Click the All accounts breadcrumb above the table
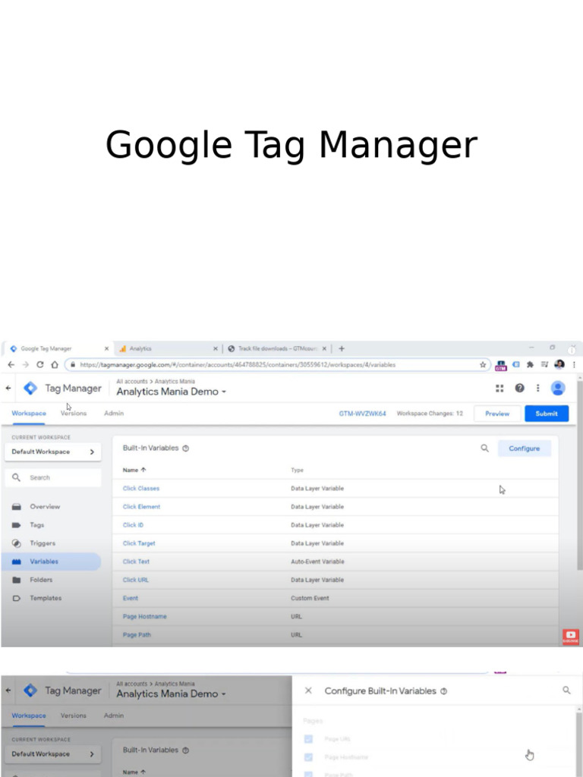 point(132,381)
